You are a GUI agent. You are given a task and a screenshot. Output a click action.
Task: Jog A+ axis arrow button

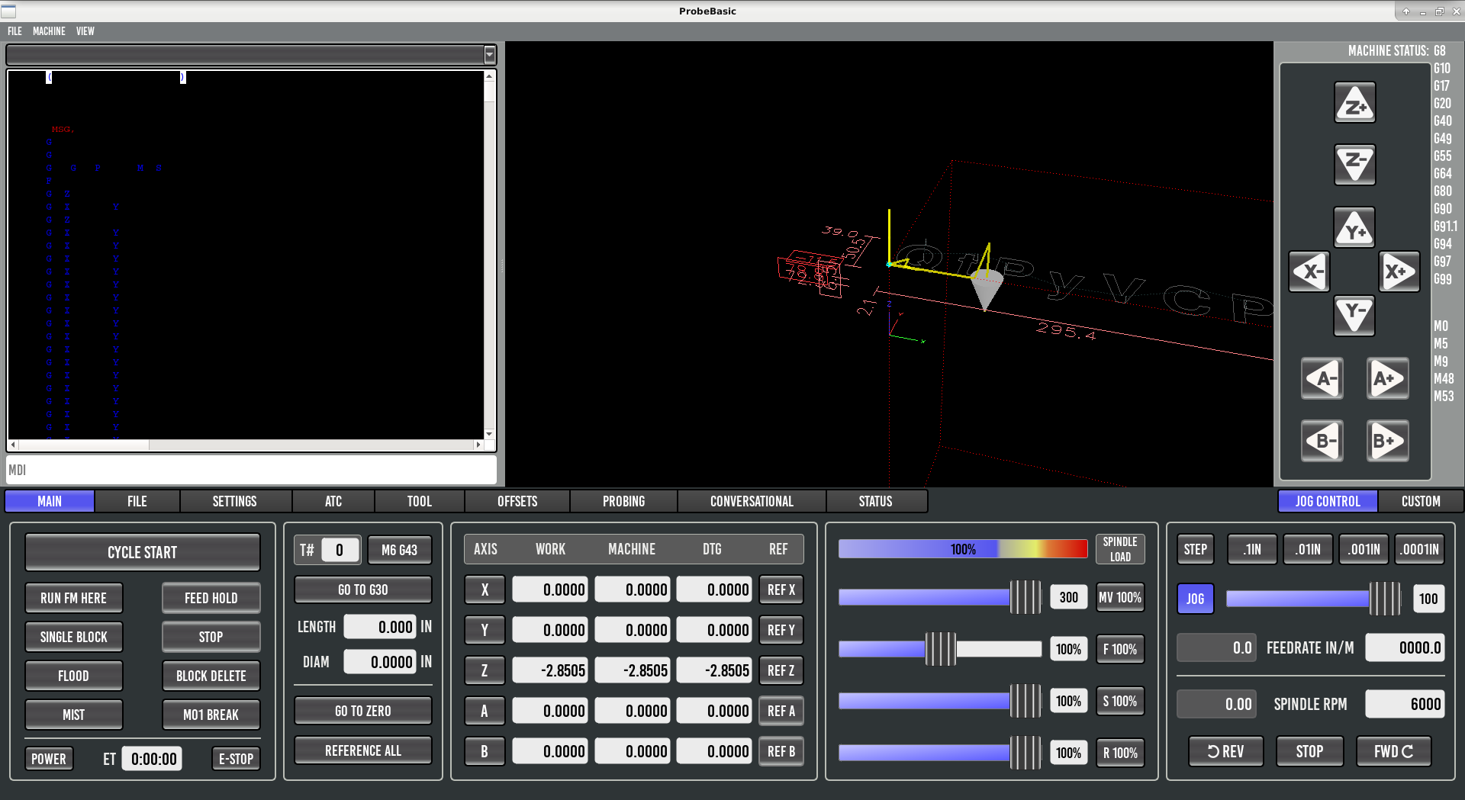(1387, 378)
